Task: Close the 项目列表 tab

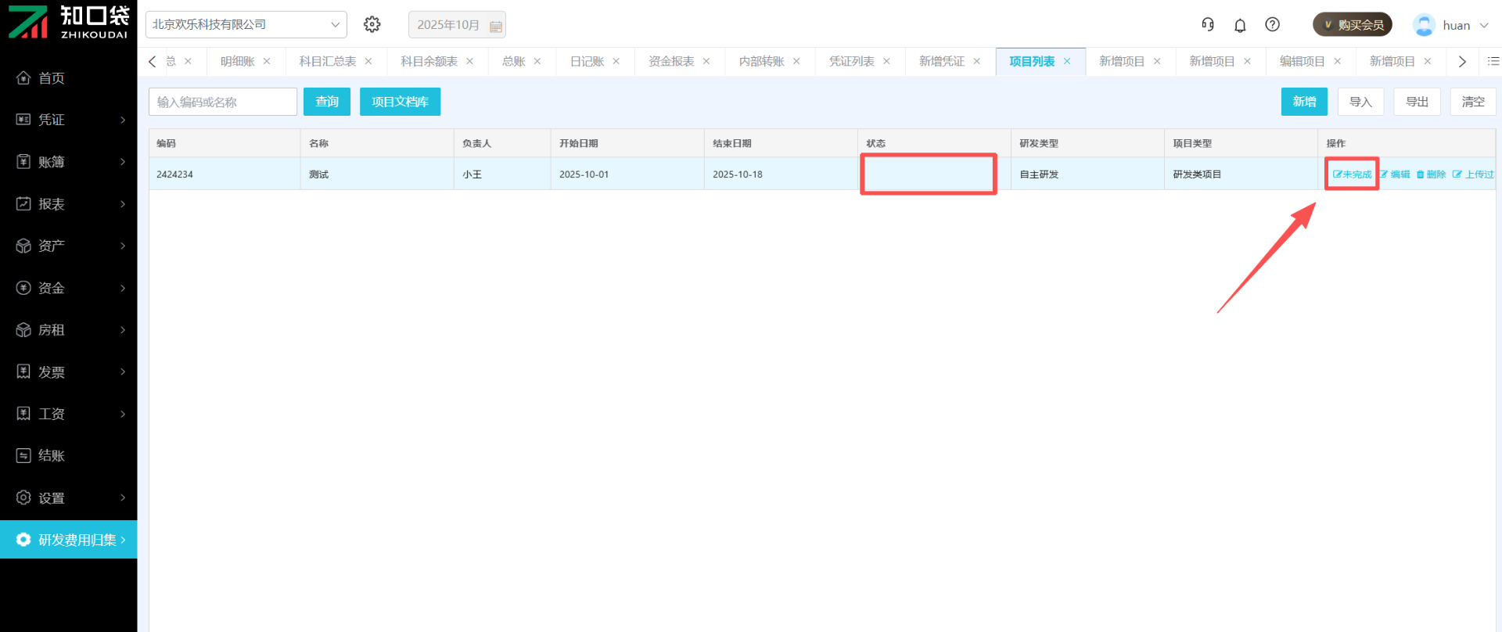Action: point(1067,61)
